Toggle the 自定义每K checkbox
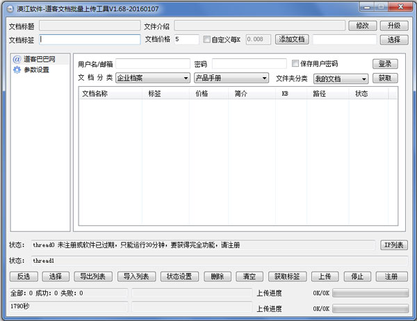This screenshot has width=417, height=321. pyautogui.click(x=206, y=40)
